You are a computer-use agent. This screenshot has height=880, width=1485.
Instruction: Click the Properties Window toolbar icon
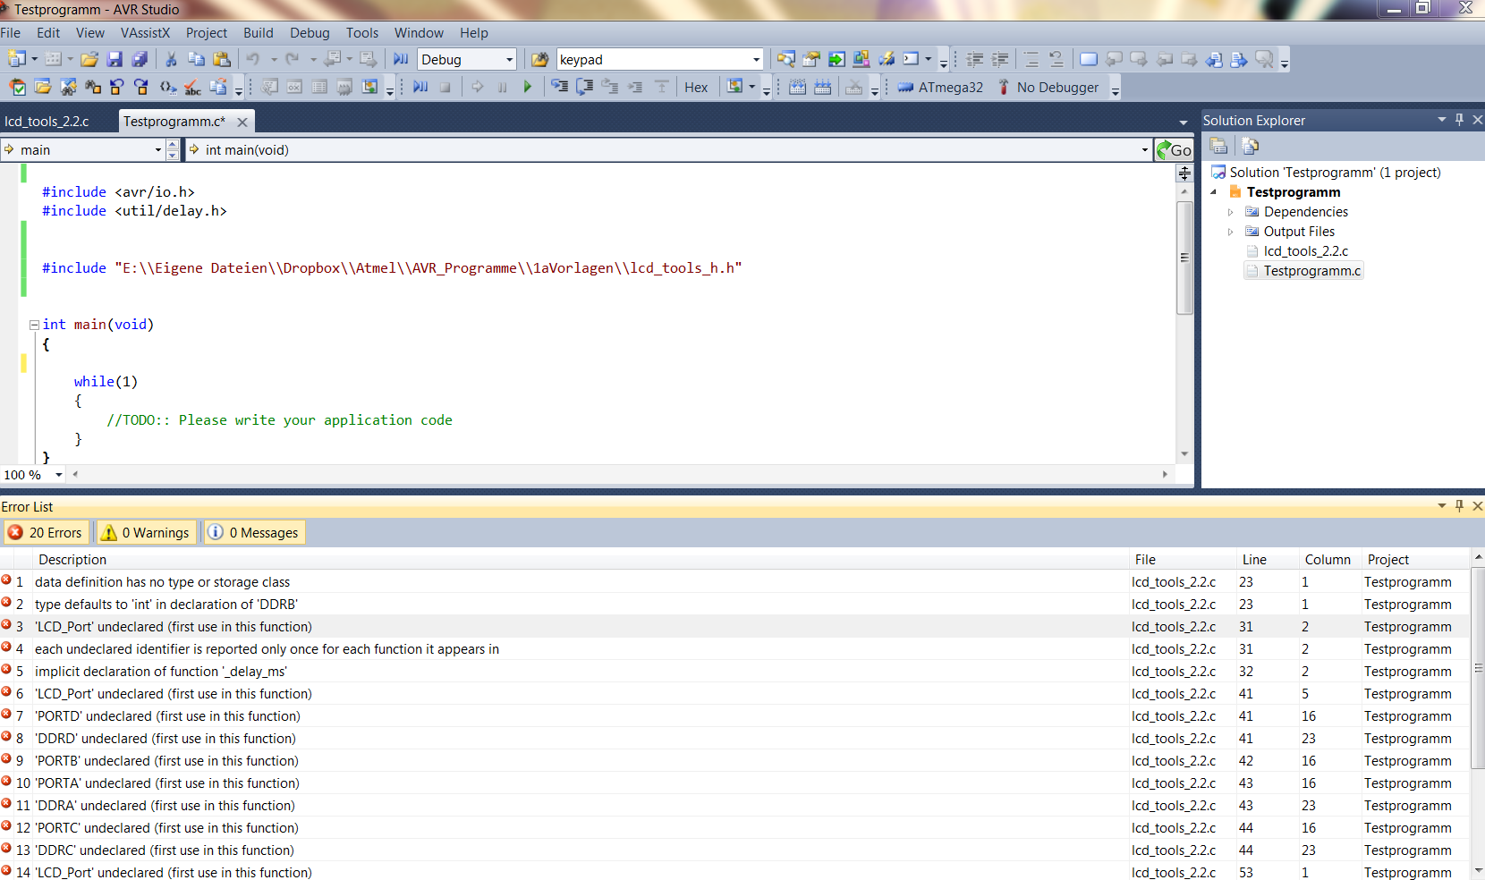pos(810,59)
